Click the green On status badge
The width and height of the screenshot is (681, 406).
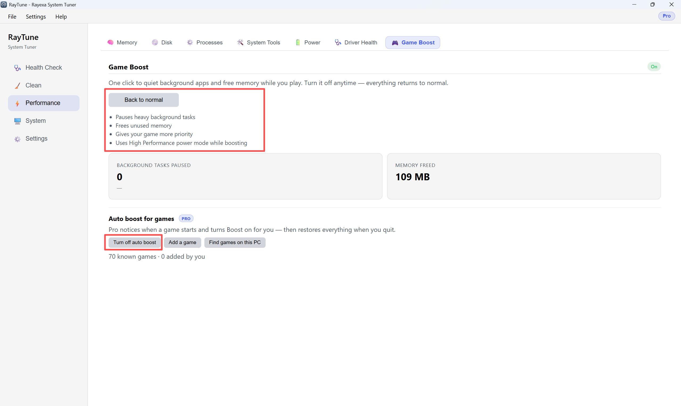654,67
